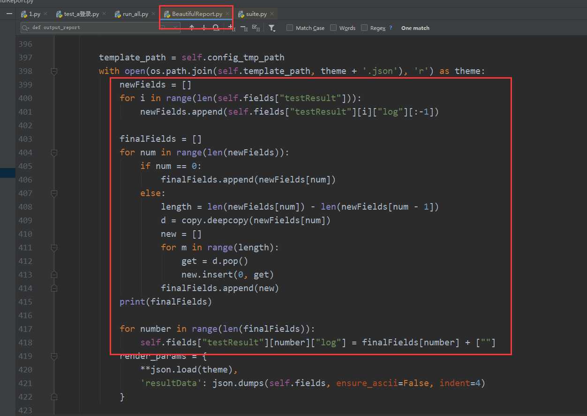
Task: Click the 'newFields = []' line
Action: [156, 85]
